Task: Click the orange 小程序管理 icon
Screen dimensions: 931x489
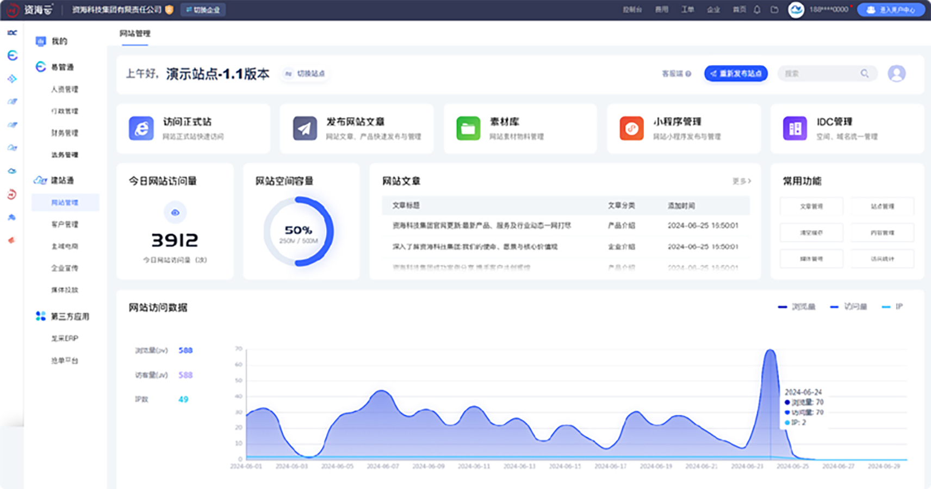Action: (631, 128)
